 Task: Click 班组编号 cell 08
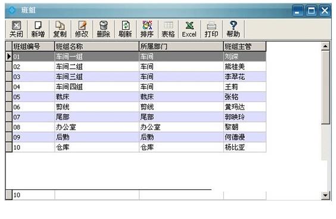(33, 127)
